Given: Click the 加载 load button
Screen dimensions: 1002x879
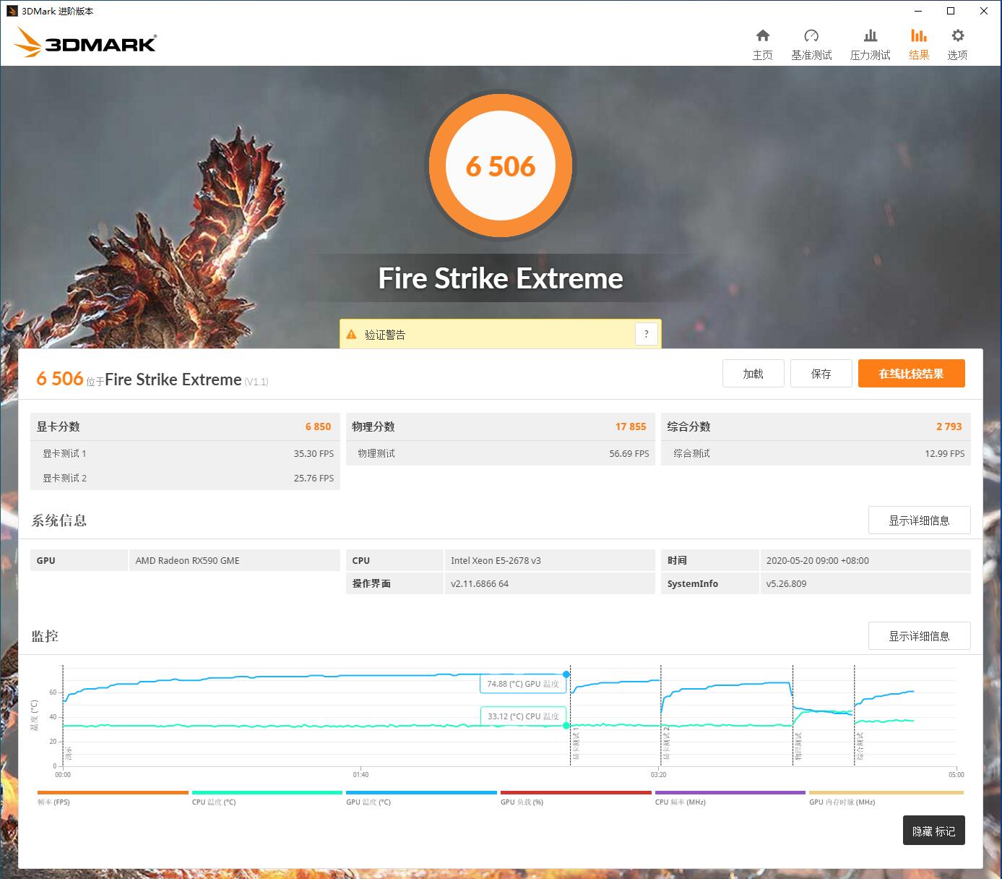Looking at the screenshot, I should 753,374.
